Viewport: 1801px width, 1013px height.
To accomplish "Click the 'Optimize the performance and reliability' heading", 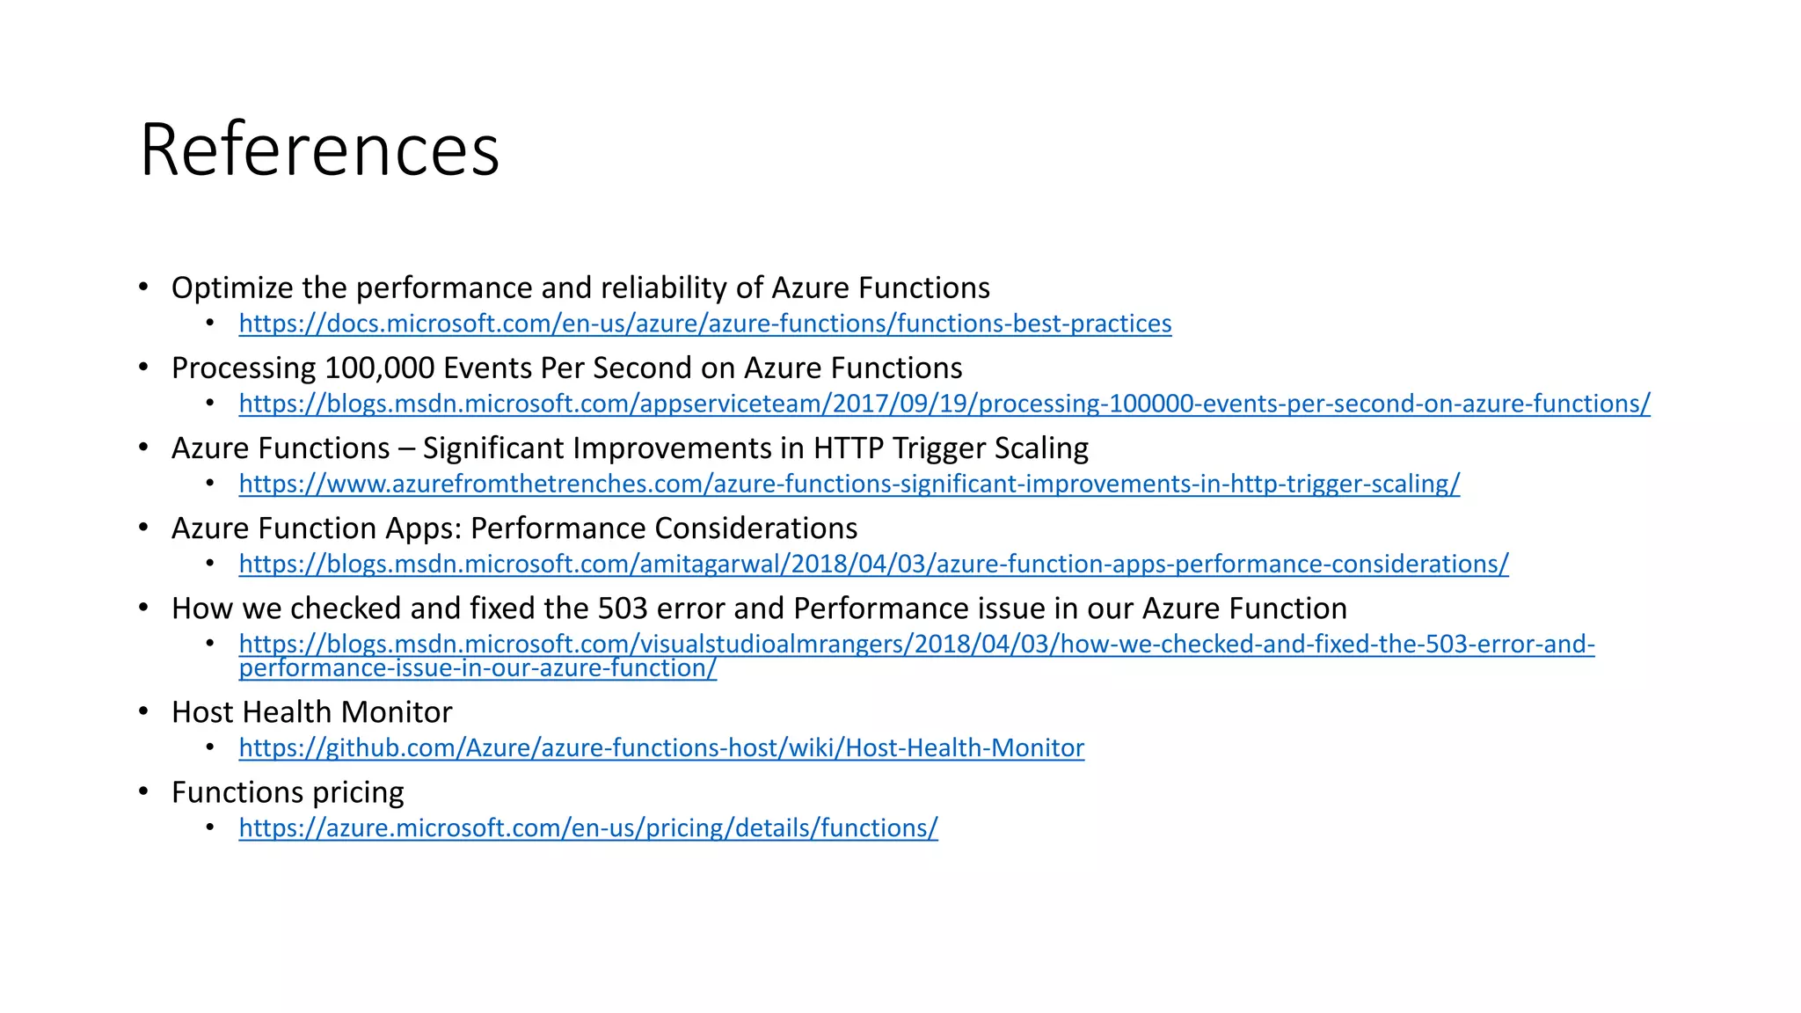I will (580, 288).
